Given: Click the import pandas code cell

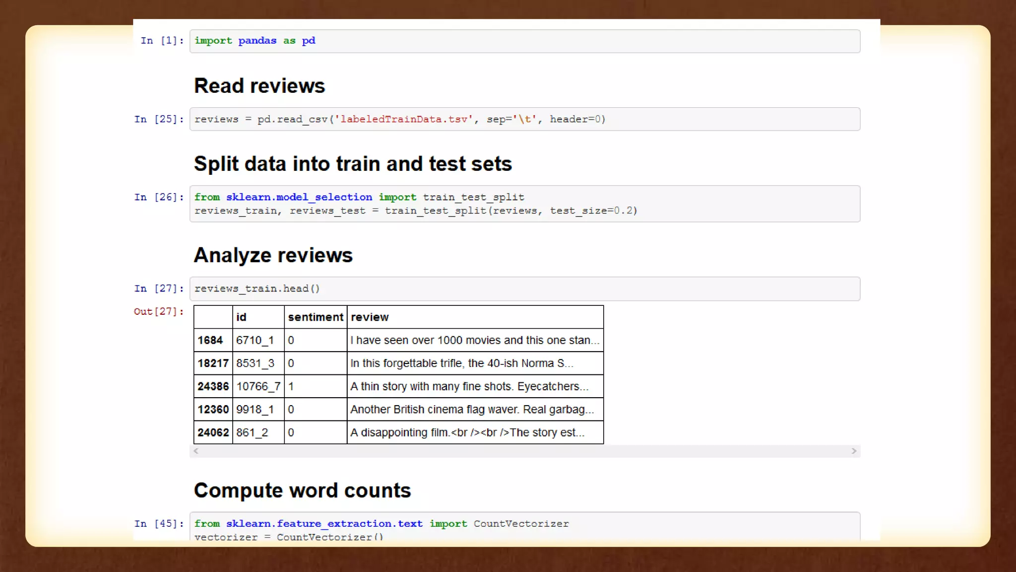Looking at the screenshot, I should (524, 41).
